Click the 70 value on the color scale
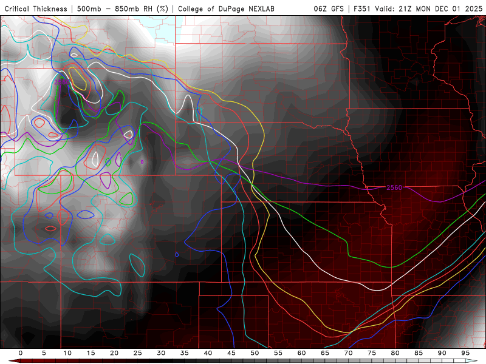 click(348, 353)
